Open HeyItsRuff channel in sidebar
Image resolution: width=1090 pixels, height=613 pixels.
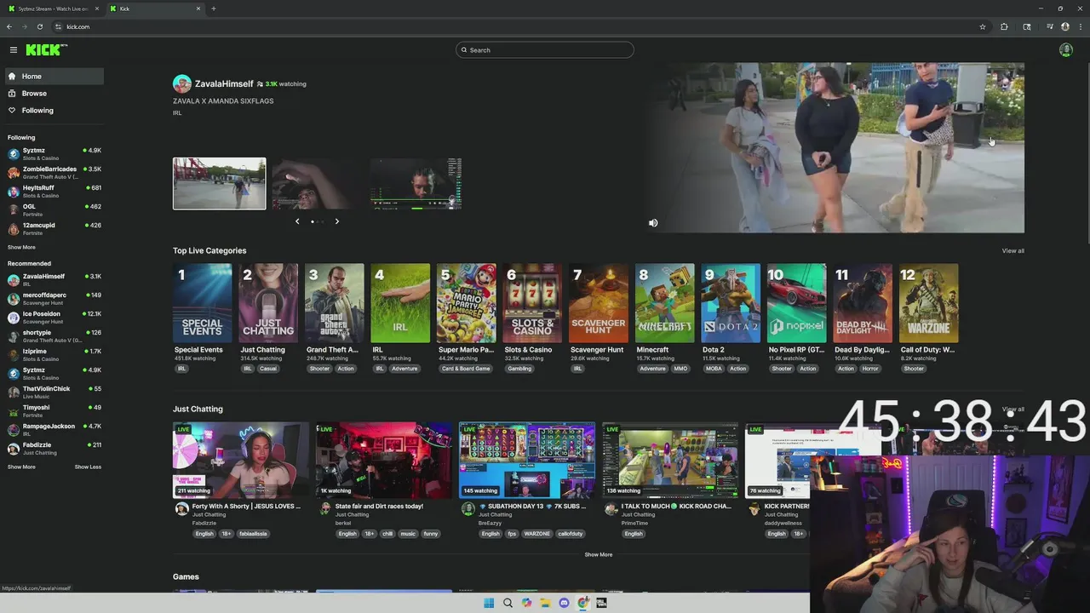pyautogui.click(x=54, y=192)
